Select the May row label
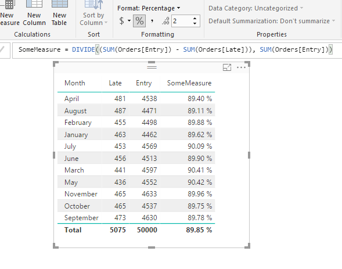 click(71, 182)
